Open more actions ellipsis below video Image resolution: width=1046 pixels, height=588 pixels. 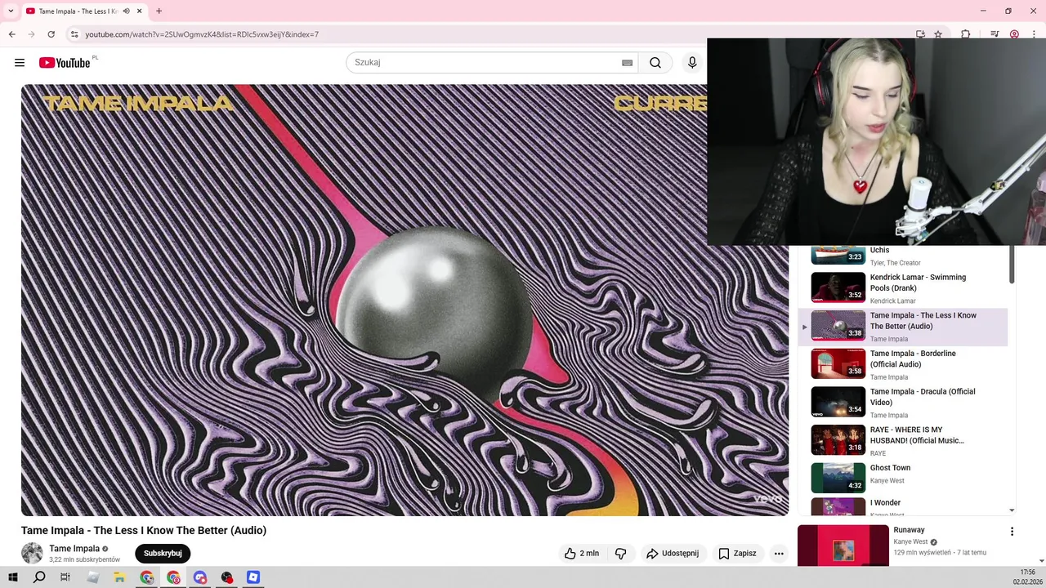(x=779, y=554)
